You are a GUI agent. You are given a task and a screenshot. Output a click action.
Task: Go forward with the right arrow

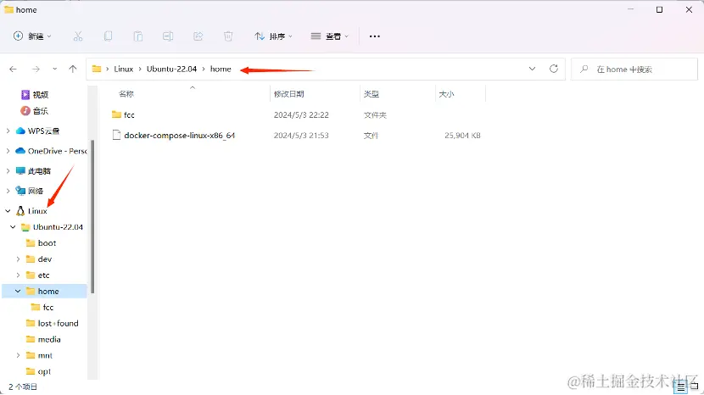pyautogui.click(x=36, y=70)
